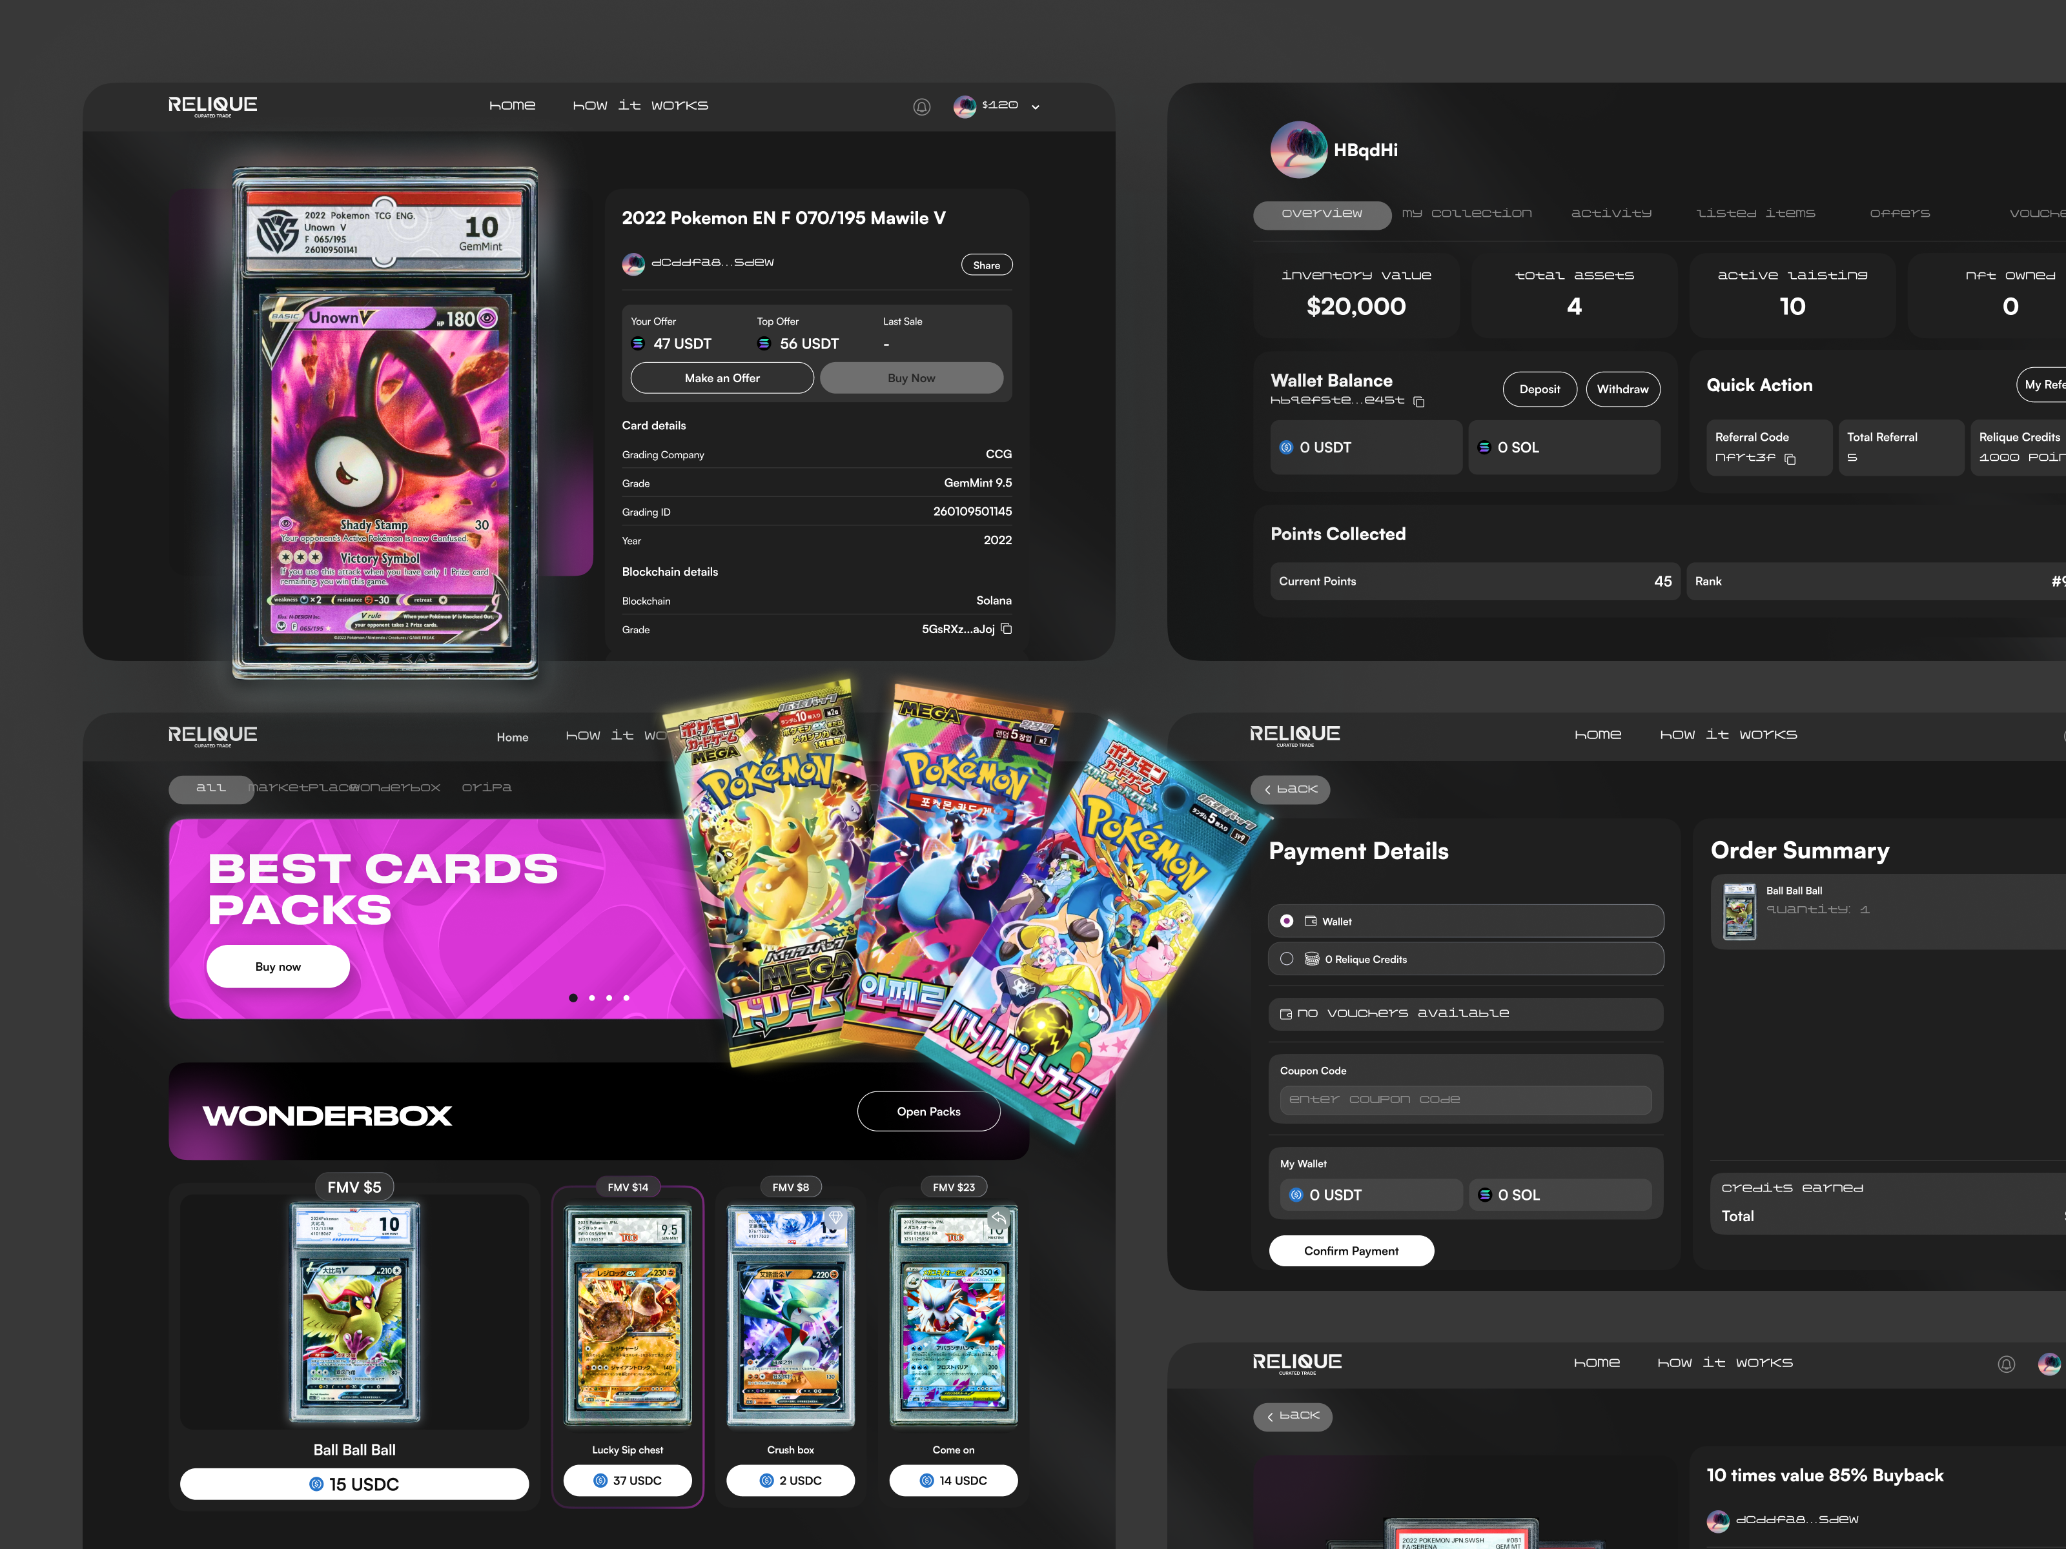Screen dimensions: 2066x1549
Task: Click the profile avatar next to $120
Action: (964, 106)
